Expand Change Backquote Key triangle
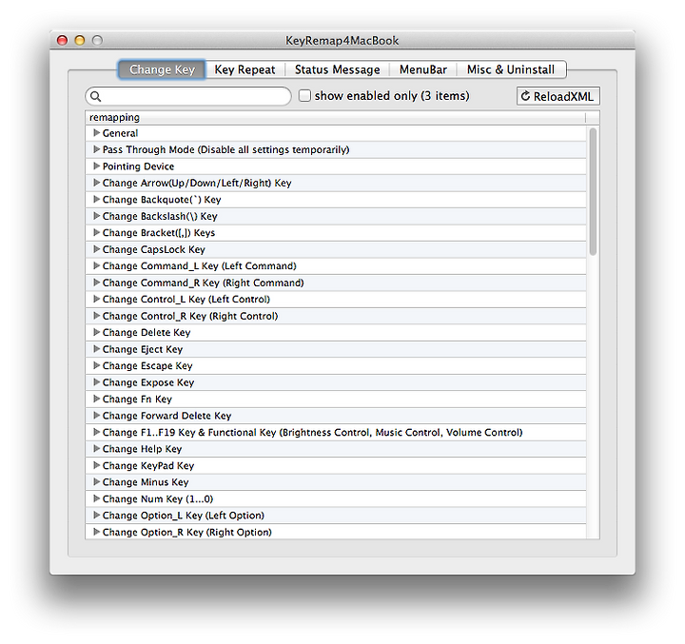This screenshot has height=644, width=685. tap(96, 199)
